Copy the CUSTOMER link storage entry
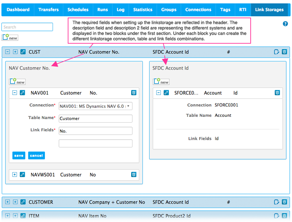292x222 pixels. coord(276,202)
